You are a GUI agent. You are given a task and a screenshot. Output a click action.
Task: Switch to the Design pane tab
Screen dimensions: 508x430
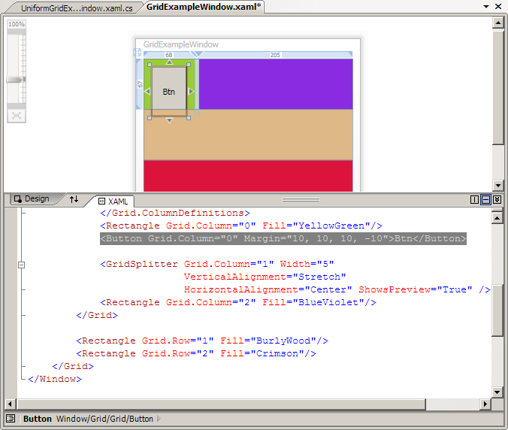point(32,198)
